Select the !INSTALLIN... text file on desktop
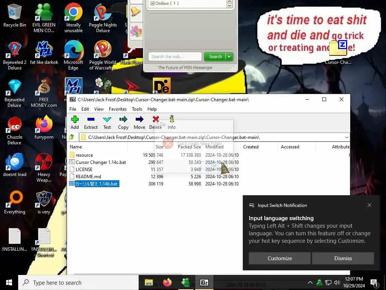 (15, 240)
